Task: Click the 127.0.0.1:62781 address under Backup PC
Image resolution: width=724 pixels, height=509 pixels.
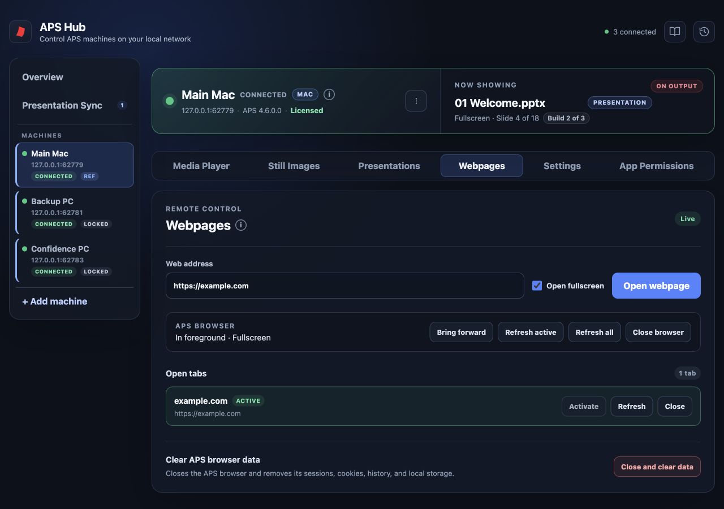Action: (57, 213)
